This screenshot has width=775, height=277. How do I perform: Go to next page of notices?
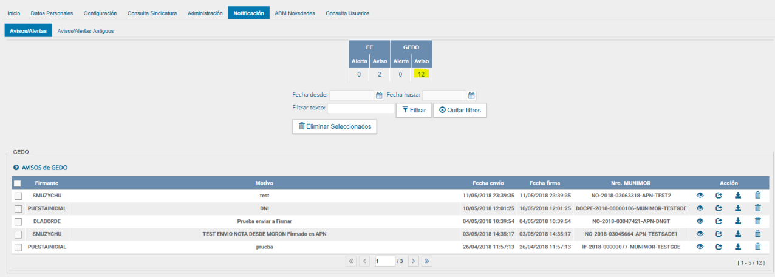point(413,261)
